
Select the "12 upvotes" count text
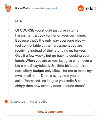click(x=17, y=102)
